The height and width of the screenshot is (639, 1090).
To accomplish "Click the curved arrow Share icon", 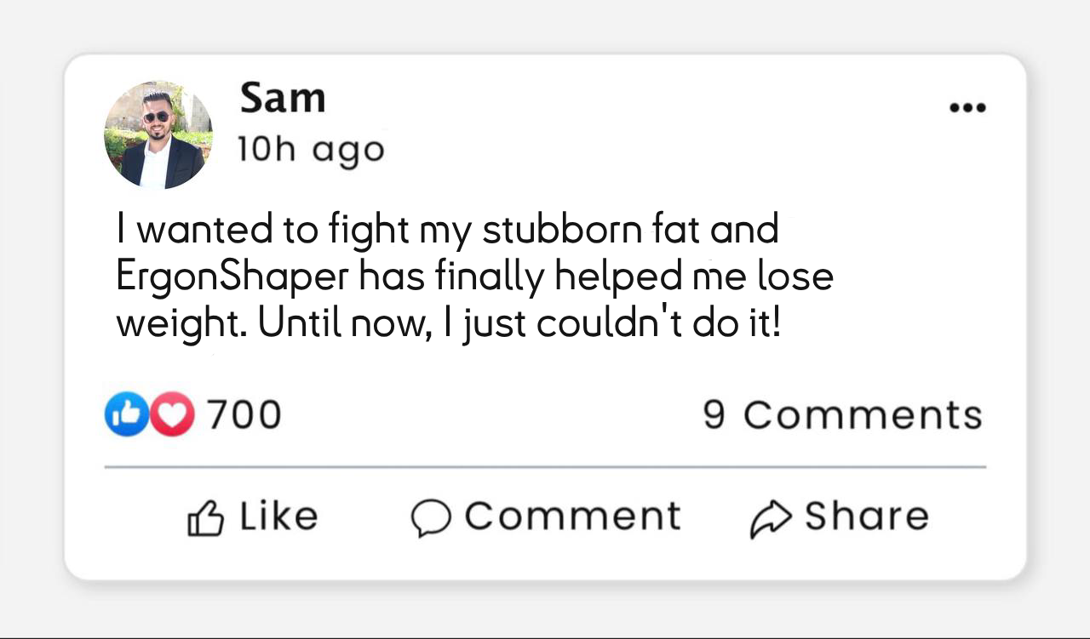I will point(770,518).
